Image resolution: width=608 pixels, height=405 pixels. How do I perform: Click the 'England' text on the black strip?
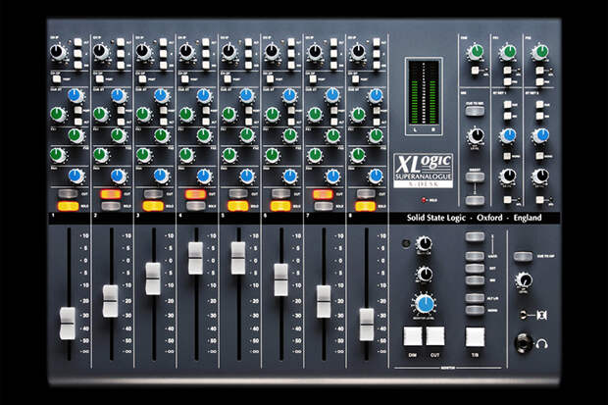pos(528,218)
